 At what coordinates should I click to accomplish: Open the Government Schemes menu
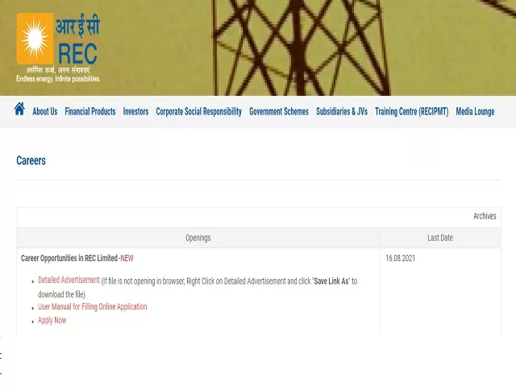coord(279,111)
